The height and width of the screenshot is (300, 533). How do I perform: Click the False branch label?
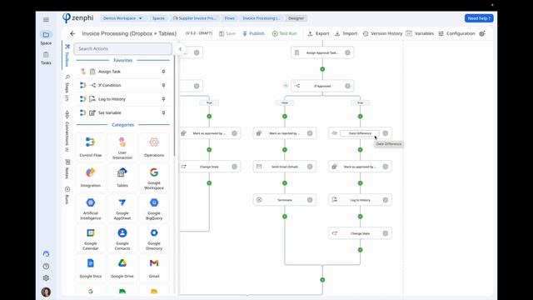pyautogui.click(x=285, y=102)
